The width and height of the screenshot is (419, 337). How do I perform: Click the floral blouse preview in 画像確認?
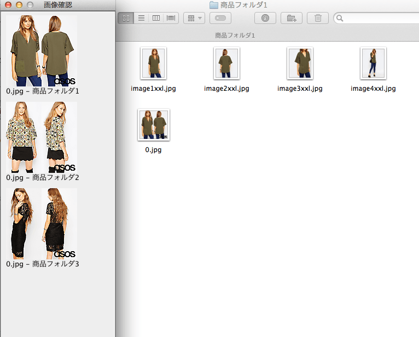(x=42, y=137)
